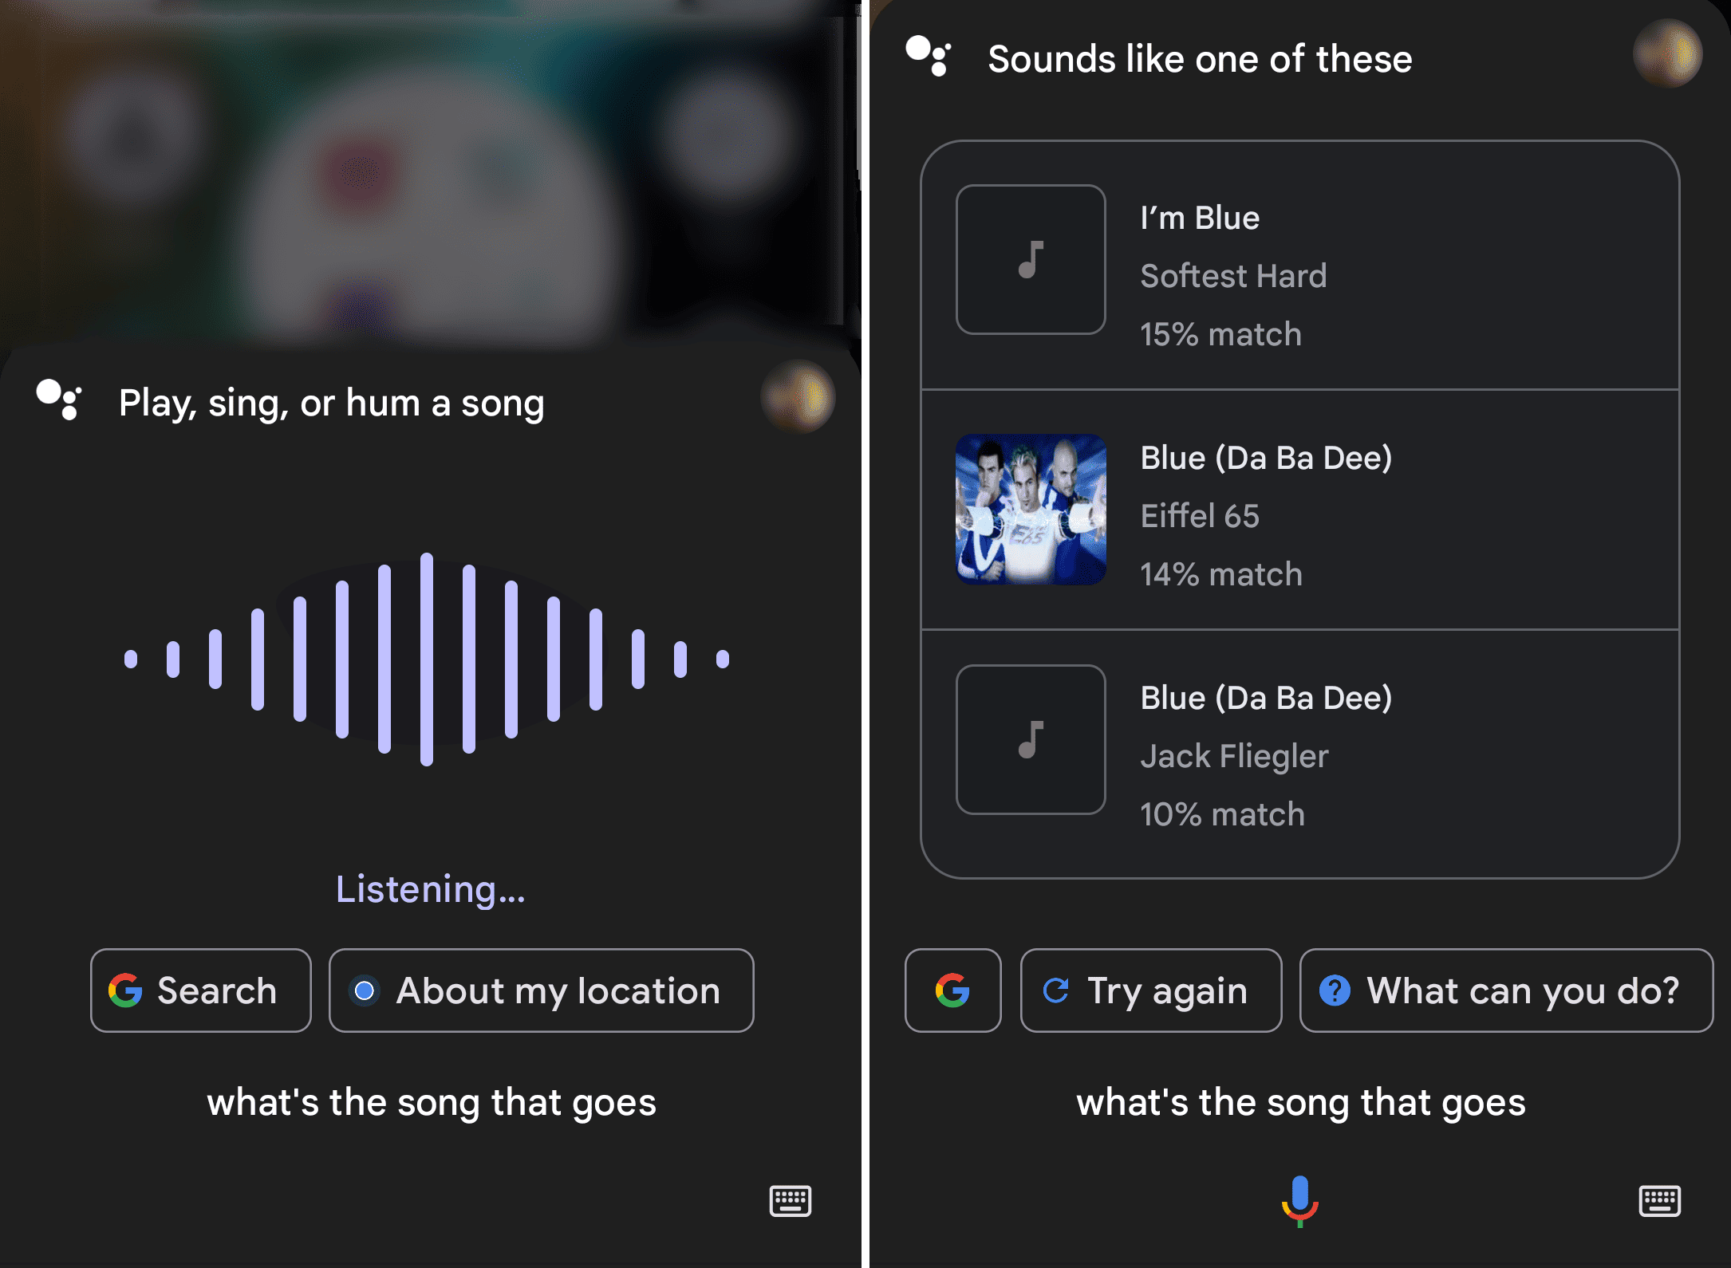This screenshot has height=1268, width=1731.
Task: Tap the Search button with Google logo
Action: coord(200,990)
